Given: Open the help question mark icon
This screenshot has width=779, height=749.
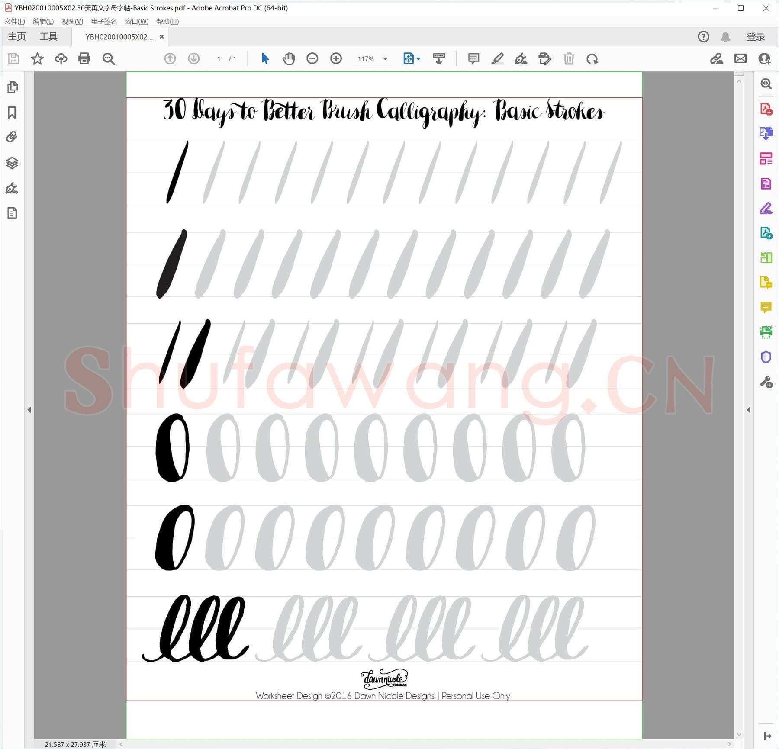Looking at the screenshot, I should (x=704, y=37).
